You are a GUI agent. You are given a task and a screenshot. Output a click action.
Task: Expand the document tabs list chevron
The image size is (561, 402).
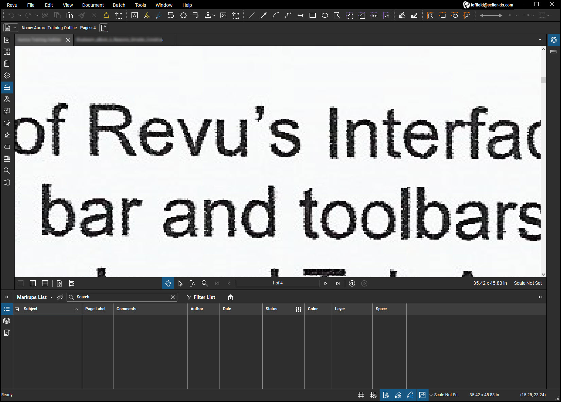tap(540, 40)
